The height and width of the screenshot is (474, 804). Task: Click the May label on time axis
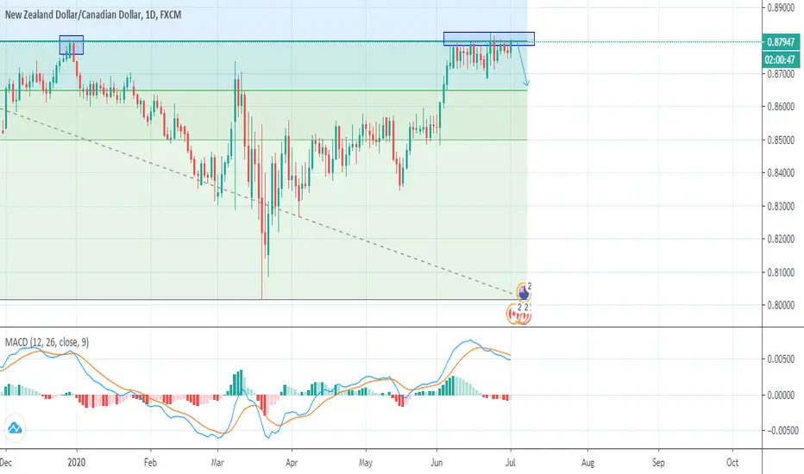366,462
